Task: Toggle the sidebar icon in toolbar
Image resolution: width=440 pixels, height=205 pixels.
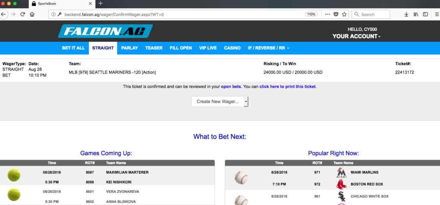Action: pos(425,14)
